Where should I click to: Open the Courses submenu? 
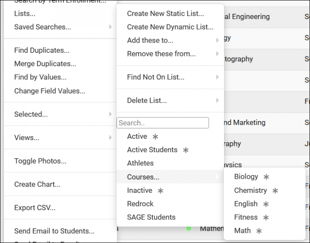(x=143, y=177)
